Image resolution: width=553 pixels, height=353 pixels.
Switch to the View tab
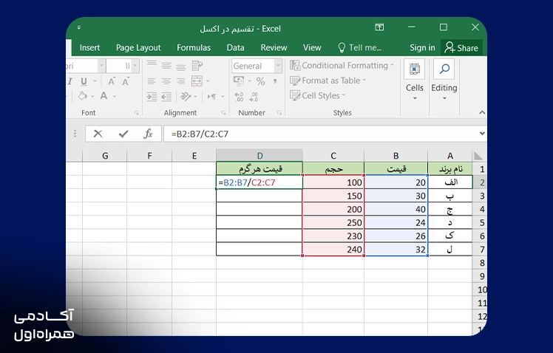[x=312, y=47]
